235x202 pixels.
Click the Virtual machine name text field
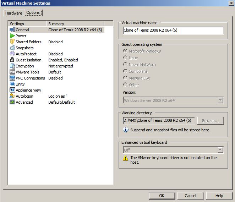[173, 31]
